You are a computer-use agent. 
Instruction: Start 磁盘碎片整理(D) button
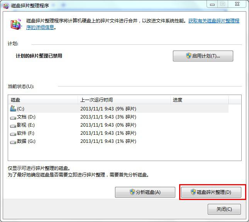click(211, 192)
